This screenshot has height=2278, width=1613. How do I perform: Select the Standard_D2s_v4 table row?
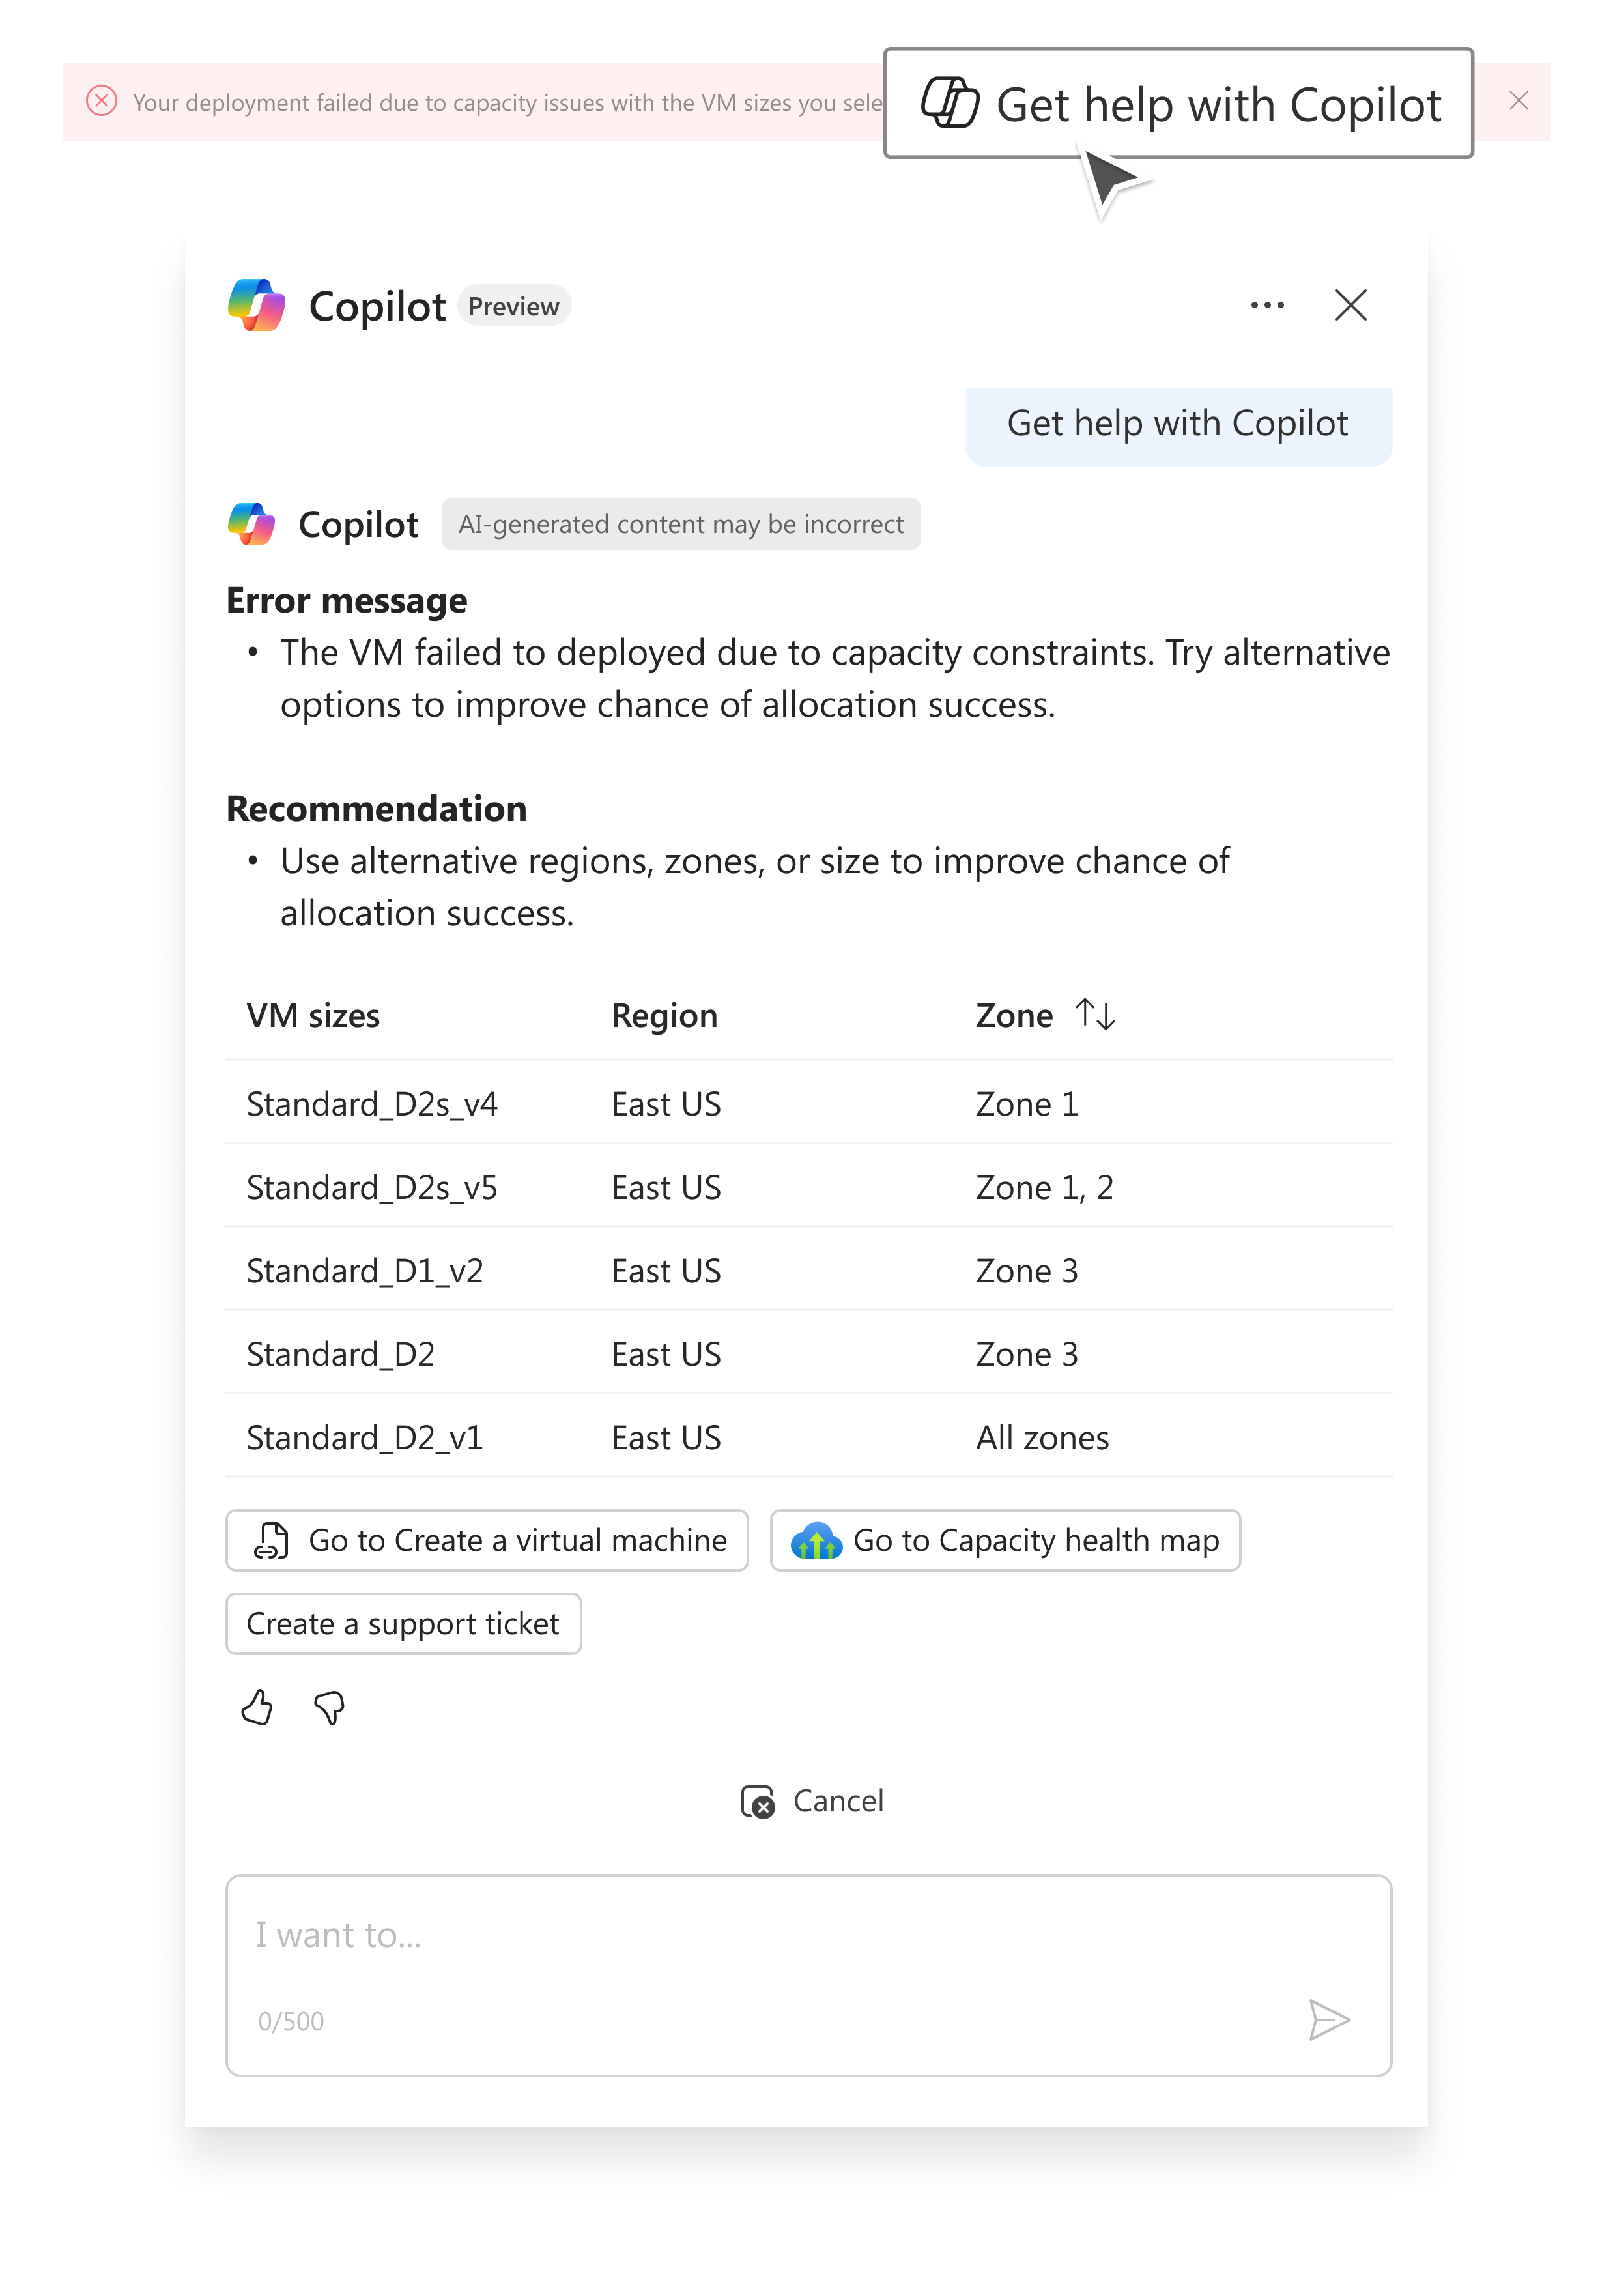pos(808,1104)
